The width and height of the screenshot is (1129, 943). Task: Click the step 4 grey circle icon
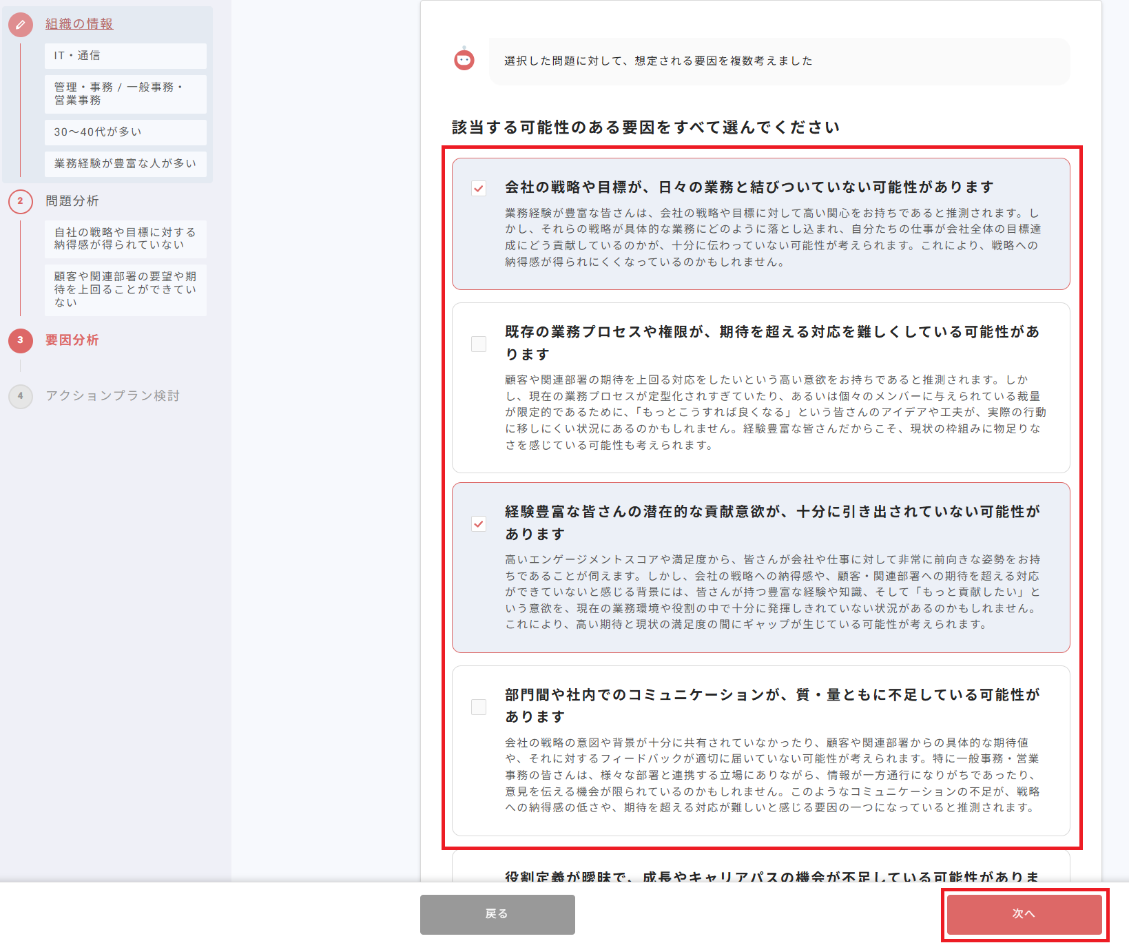point(21,396)
